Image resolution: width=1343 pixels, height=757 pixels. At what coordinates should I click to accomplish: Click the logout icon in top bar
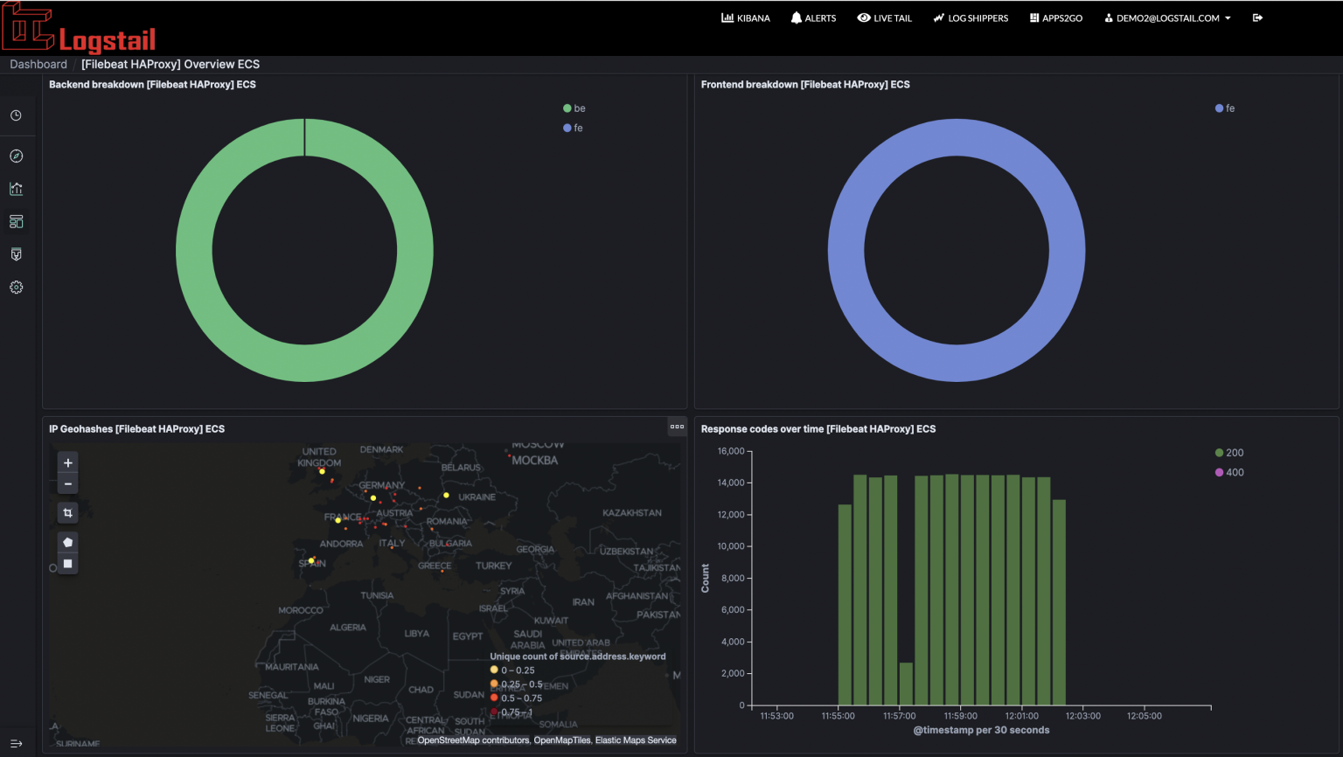(1257, 17)
